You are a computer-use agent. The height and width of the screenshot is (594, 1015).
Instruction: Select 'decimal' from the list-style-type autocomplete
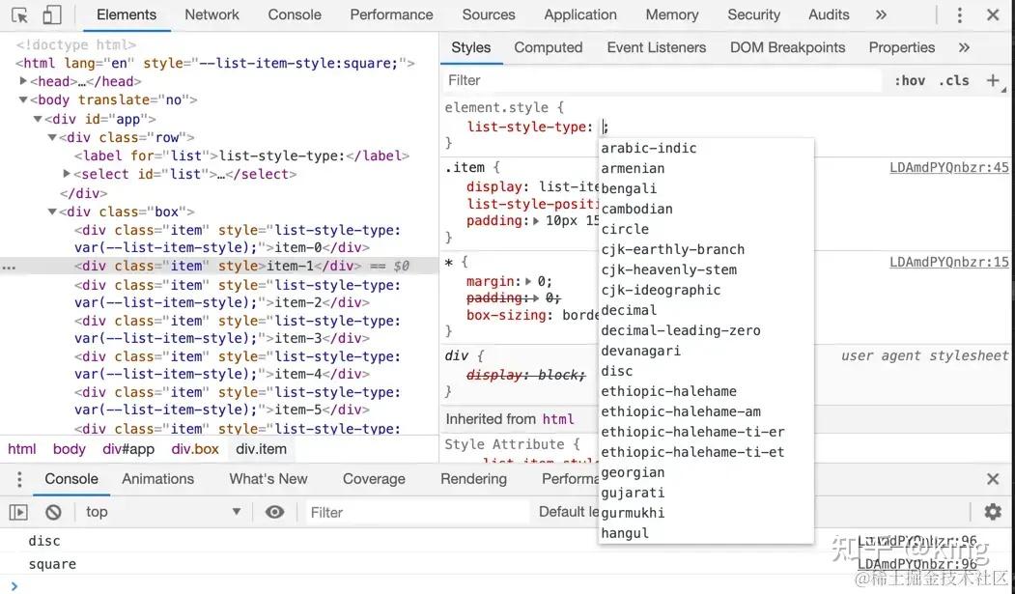[629, 310]
